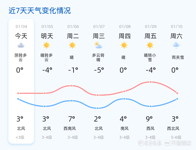Click the 01/09 date label
The width and height of the screenshot is (196, 150).
tap(151, 26)
